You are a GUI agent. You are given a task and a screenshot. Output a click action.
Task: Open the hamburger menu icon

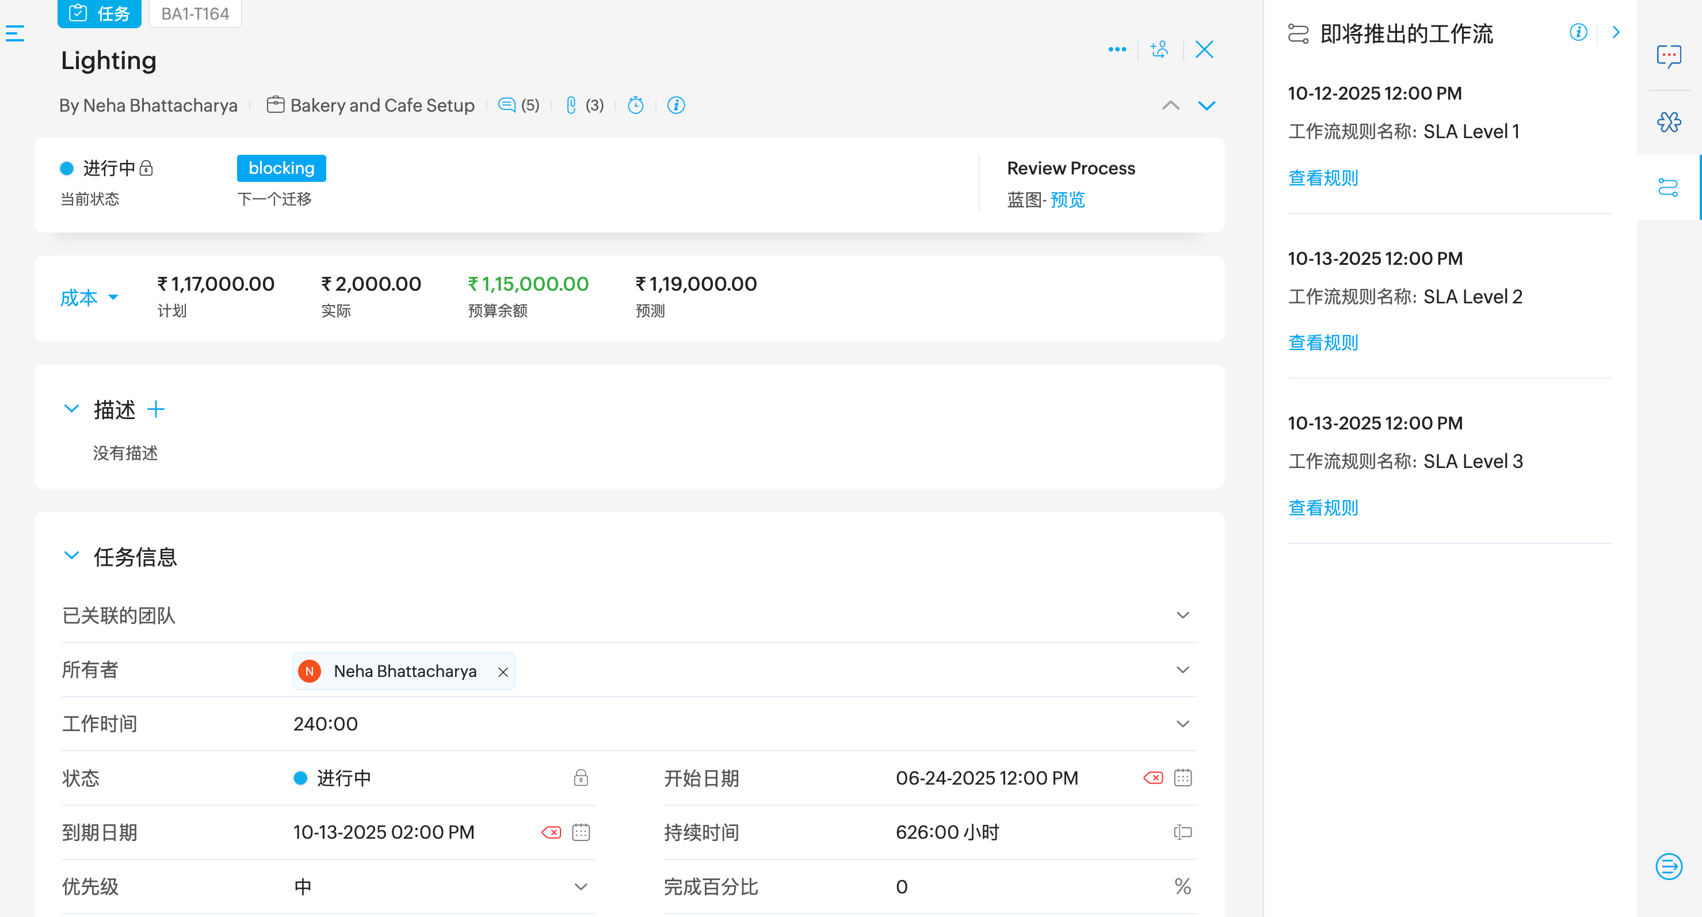(14, 33)
